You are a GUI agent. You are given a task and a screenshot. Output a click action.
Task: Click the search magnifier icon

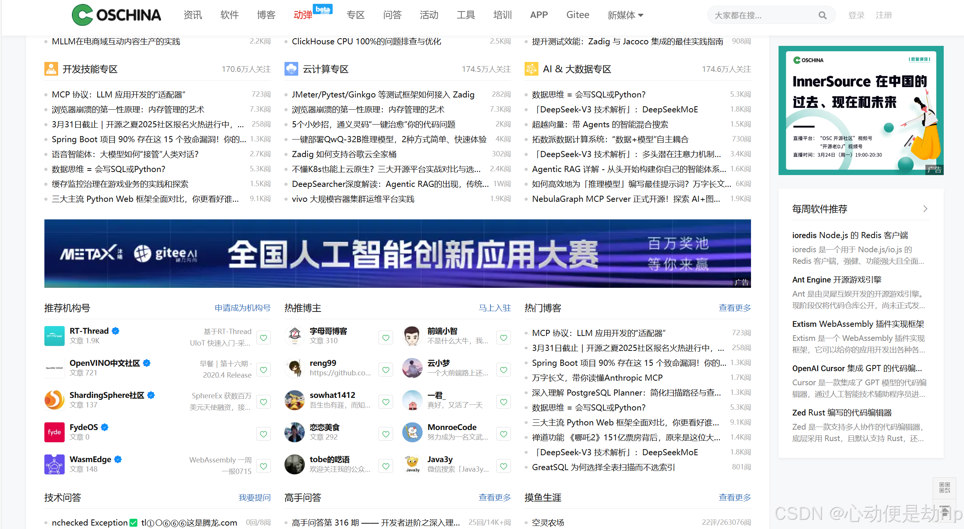tap(822, 15)
